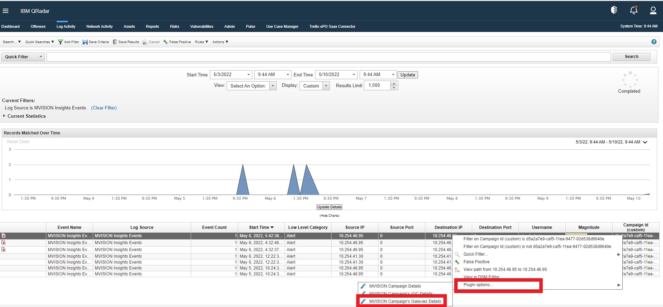663x307 pixels.
Task: Open the help question mark icon
Action: (654, 42)
